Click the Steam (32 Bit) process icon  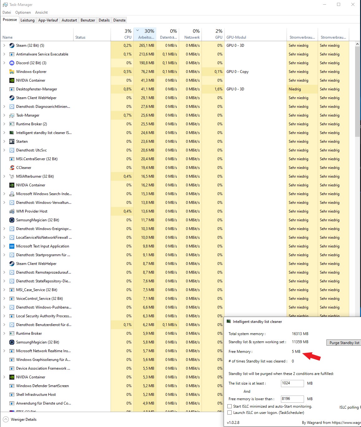coord(12,46)
